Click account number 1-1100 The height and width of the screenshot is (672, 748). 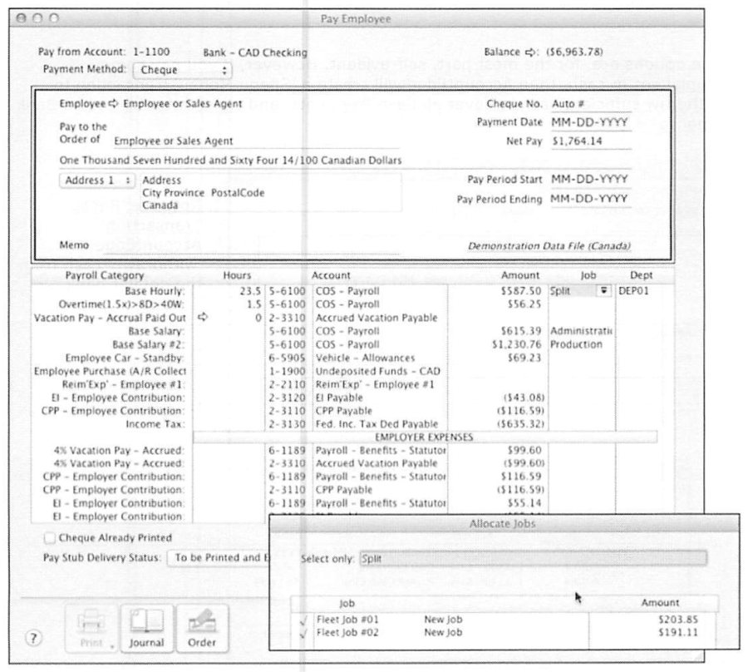tap(150, 52)
